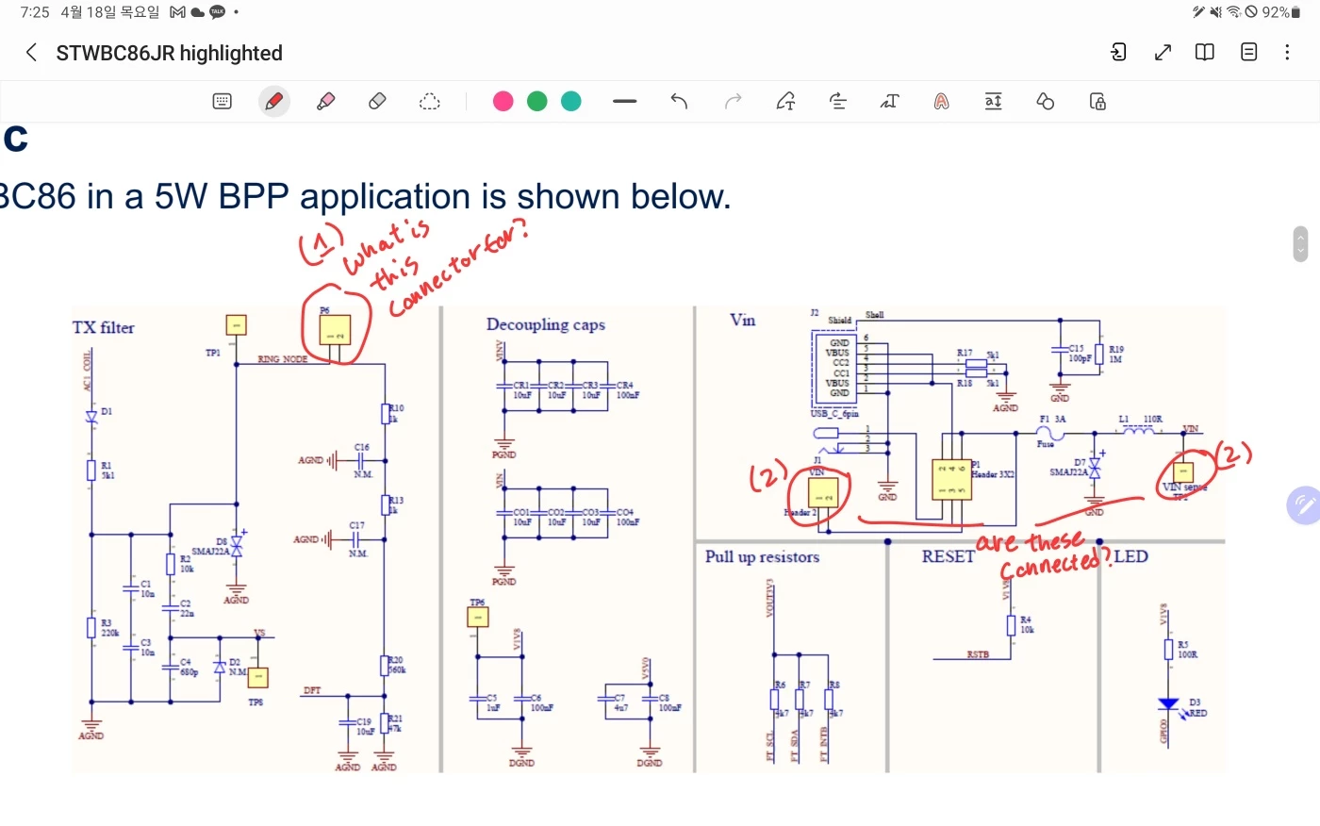The image size is (1320, 826).
Task: Select the eraser tool
Action: pos(377,101)
